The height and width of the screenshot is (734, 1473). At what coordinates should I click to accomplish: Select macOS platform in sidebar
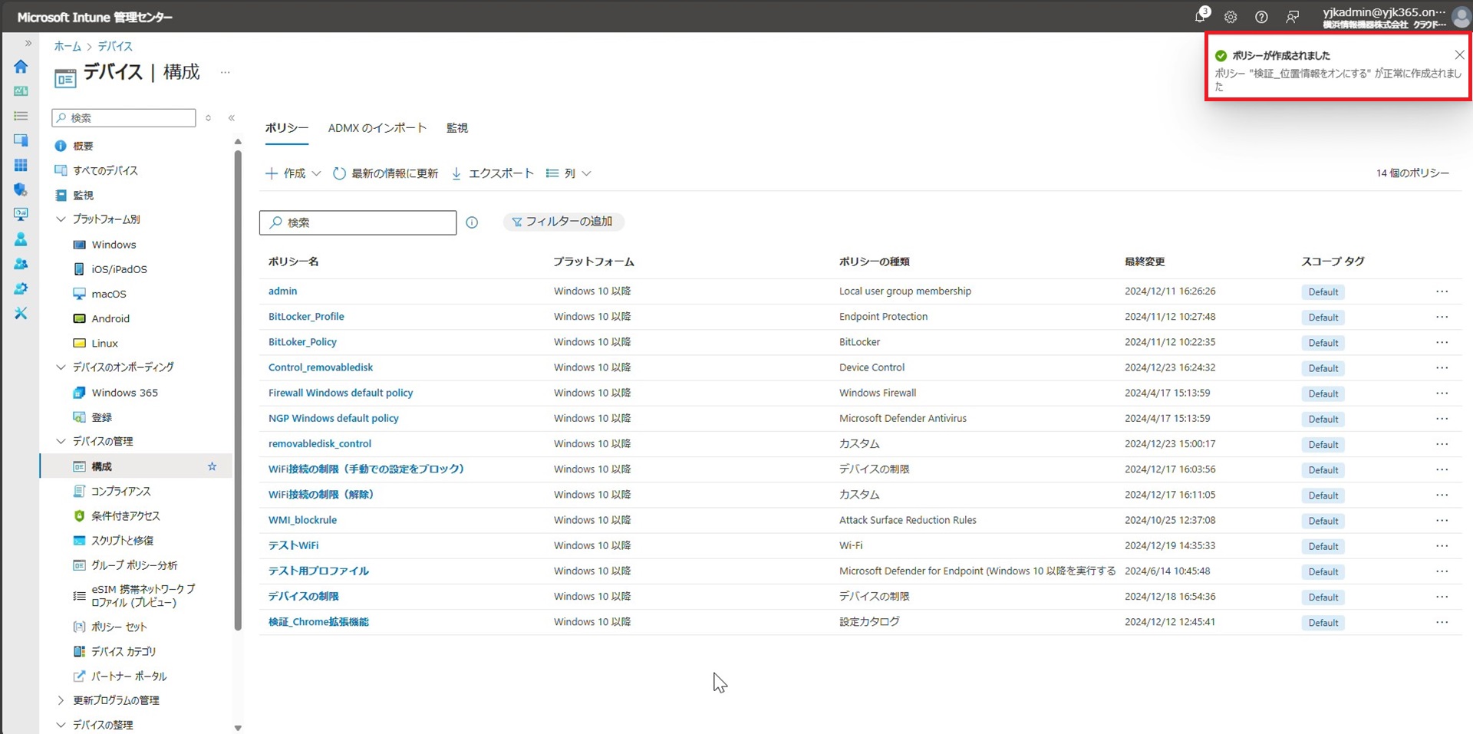click(x=109, y=294)
